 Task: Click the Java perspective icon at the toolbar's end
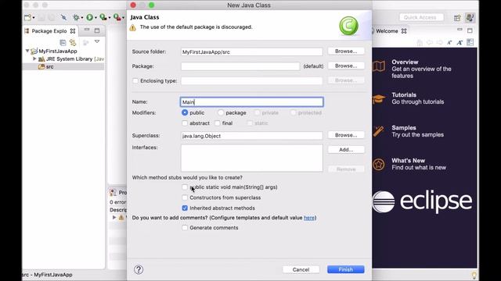tap(470, 17)
